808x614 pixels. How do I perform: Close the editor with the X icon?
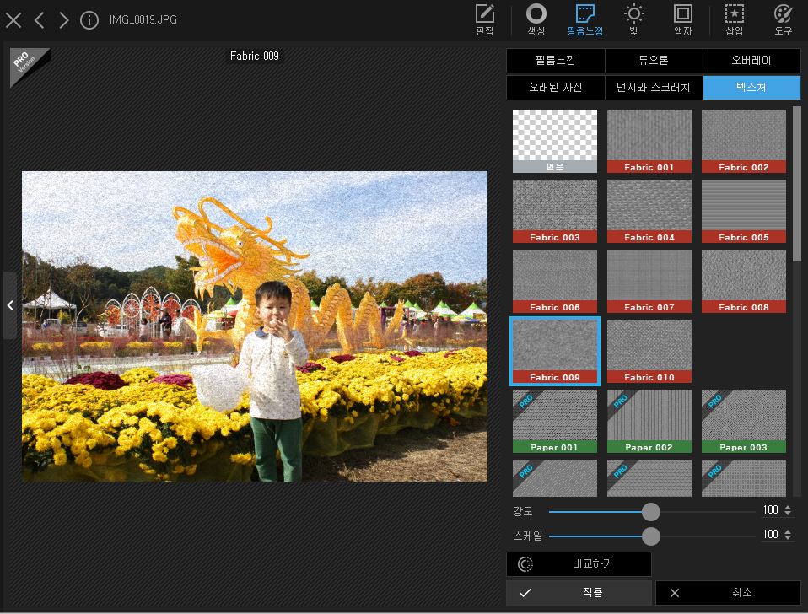point(13,20)
